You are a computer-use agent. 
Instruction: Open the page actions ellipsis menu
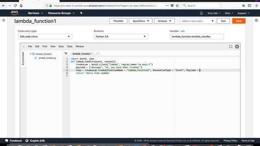click(167, 6)
